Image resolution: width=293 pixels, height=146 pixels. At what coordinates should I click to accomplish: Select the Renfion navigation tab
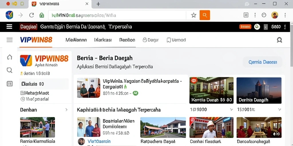(x=127, y=40)
